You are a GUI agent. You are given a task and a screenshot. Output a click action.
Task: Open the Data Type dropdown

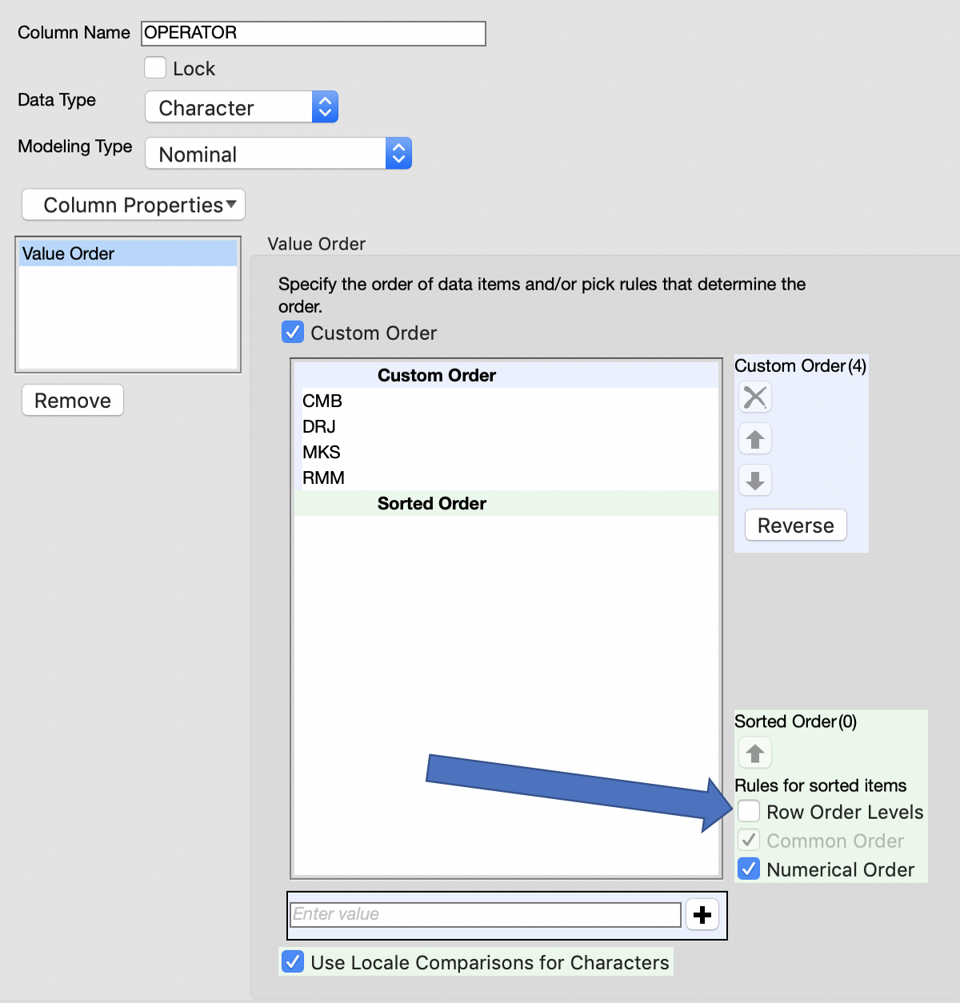(242, 107)
